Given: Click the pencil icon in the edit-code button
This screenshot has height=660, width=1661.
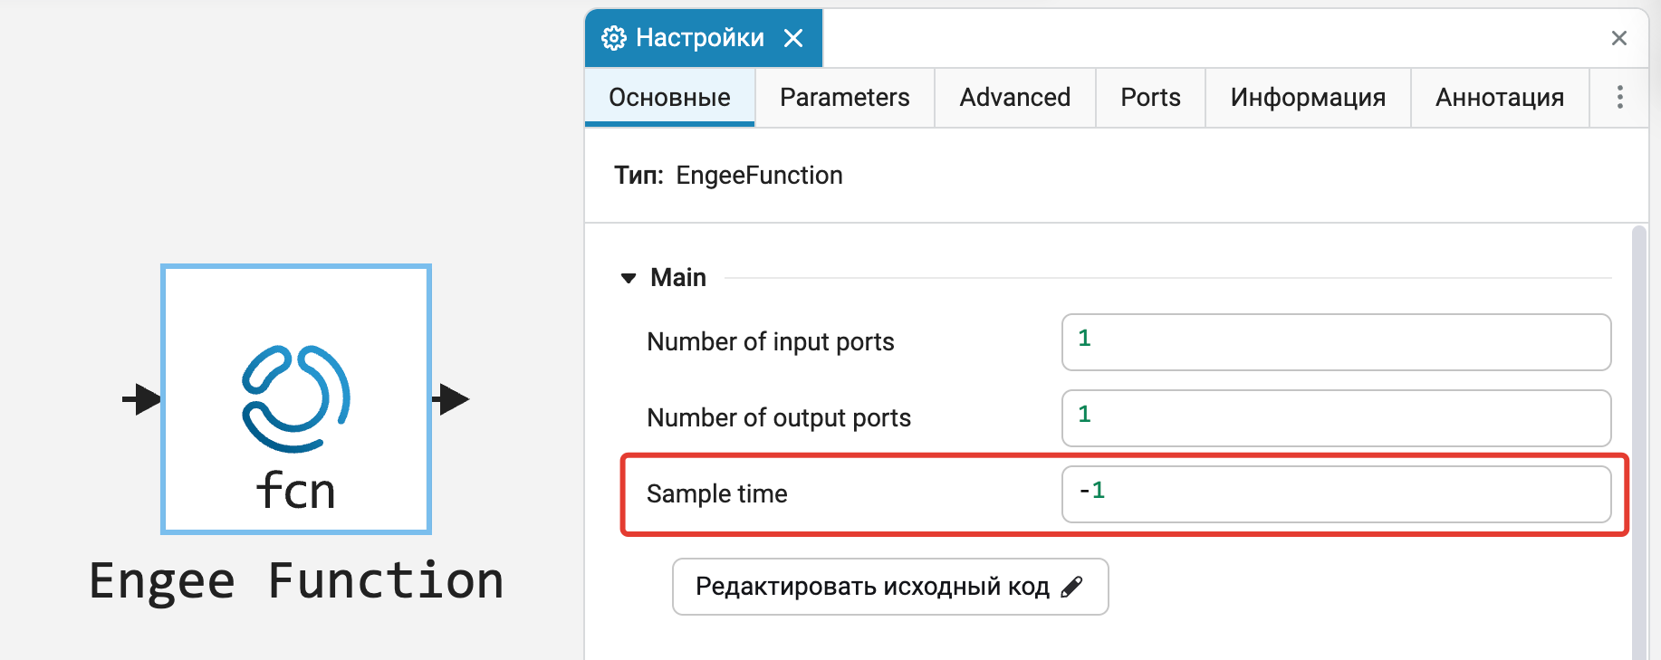Looking at the screenshot, I should tap(1071, 587).
